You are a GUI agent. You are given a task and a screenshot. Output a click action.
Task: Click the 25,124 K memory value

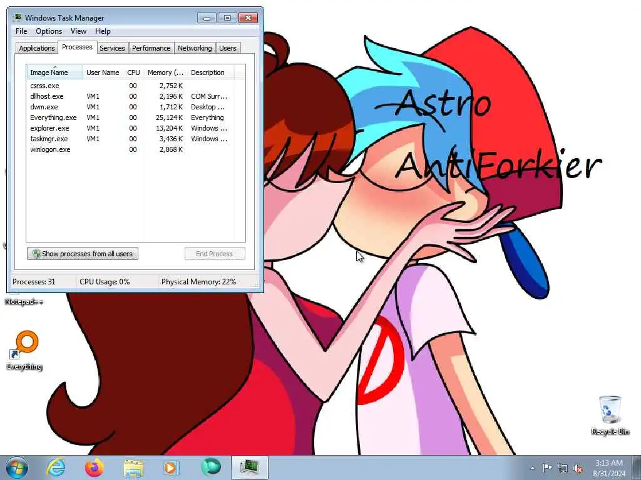coord(169,117)
